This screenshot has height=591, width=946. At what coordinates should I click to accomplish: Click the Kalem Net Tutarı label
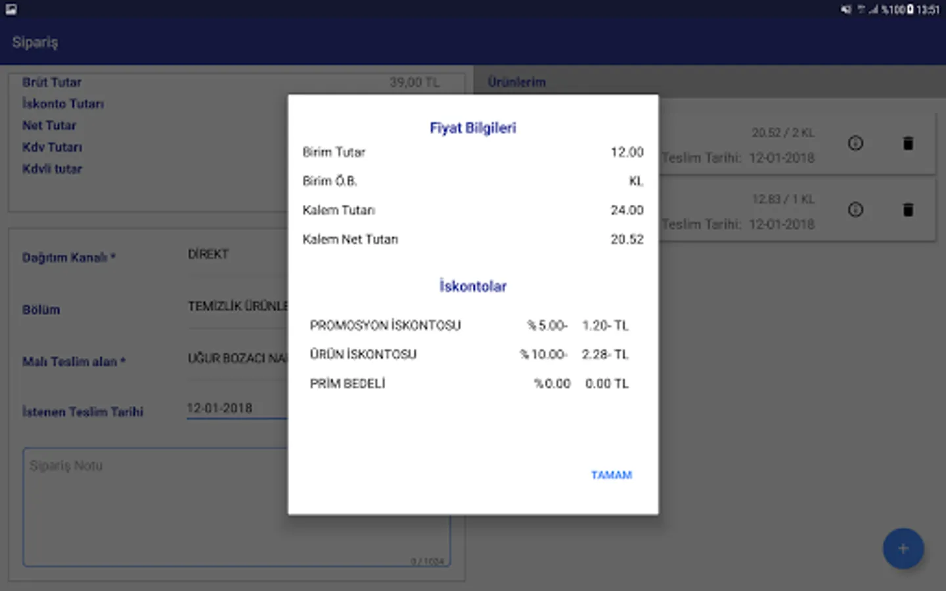[x=350, y=239]
